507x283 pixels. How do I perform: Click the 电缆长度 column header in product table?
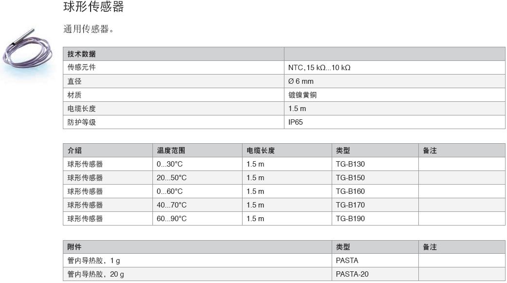tap(261, 151)
